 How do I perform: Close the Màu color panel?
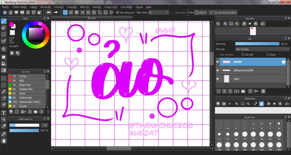tap(48, 18)
